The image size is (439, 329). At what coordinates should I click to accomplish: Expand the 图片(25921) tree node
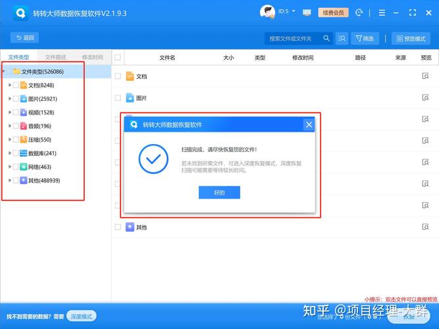[10, 99]
